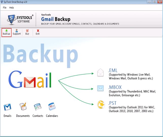
Task: Maximize the SysTools Gmail Backup window
Action: (x=155, y=2)
